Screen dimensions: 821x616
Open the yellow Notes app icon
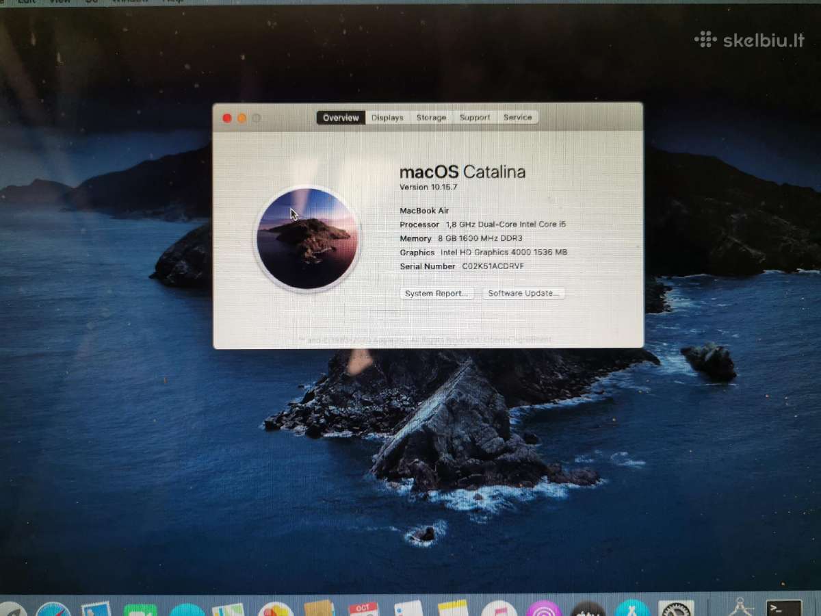pos(453,608)
